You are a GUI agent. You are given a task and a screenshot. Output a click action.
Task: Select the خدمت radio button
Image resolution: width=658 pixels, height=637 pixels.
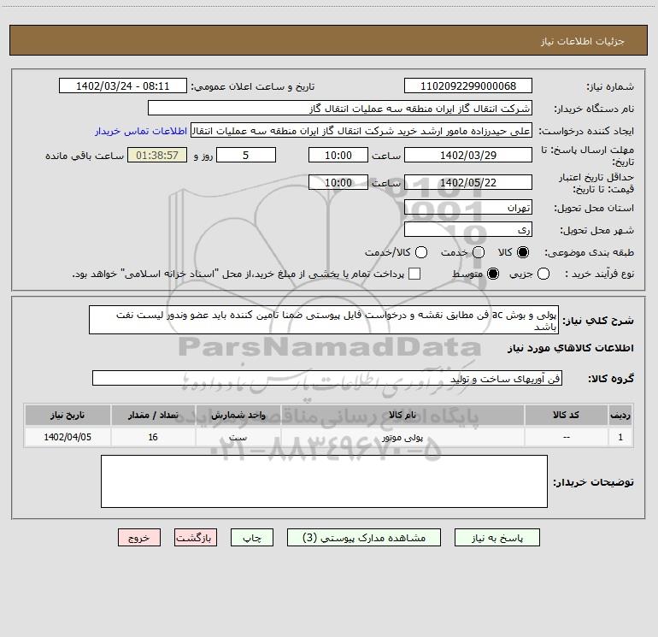click(479, 252)
